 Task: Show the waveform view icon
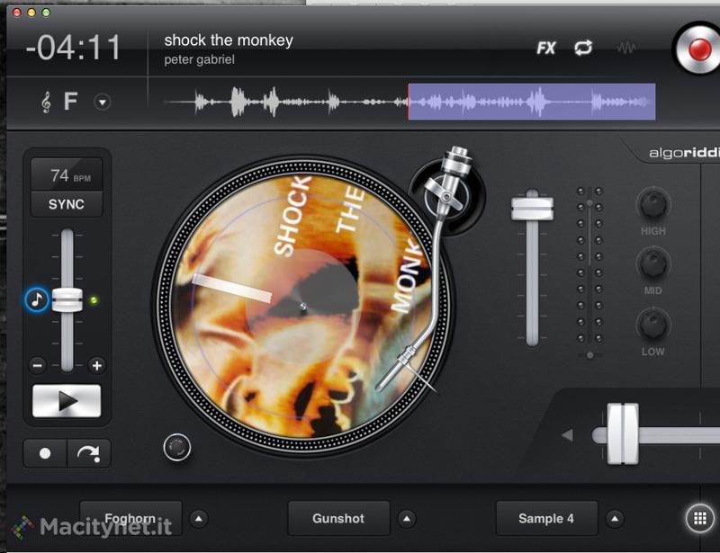[625, 48]
